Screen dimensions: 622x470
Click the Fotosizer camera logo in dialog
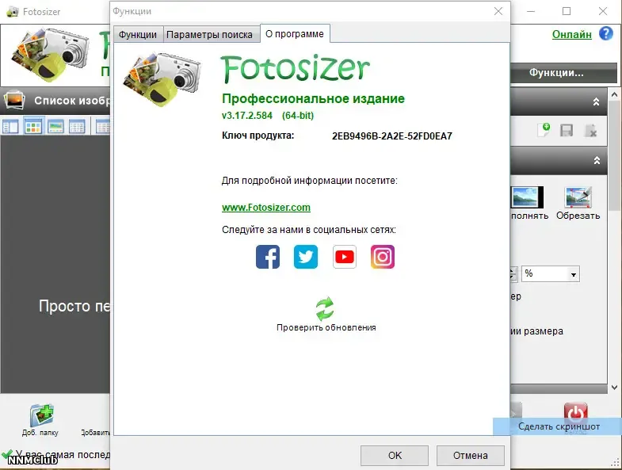click(x=162, y=78)
